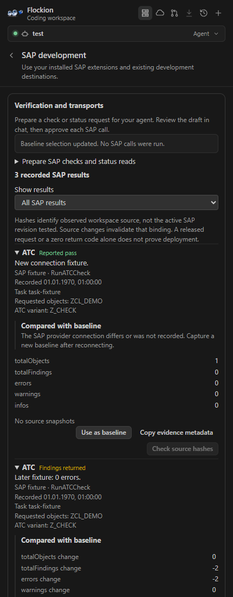Click the totalObjects metric row label
233x597 pixels.
(x=32, y=360)
